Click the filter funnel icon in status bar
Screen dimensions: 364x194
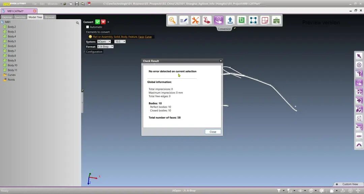click(x=279, y=191)
